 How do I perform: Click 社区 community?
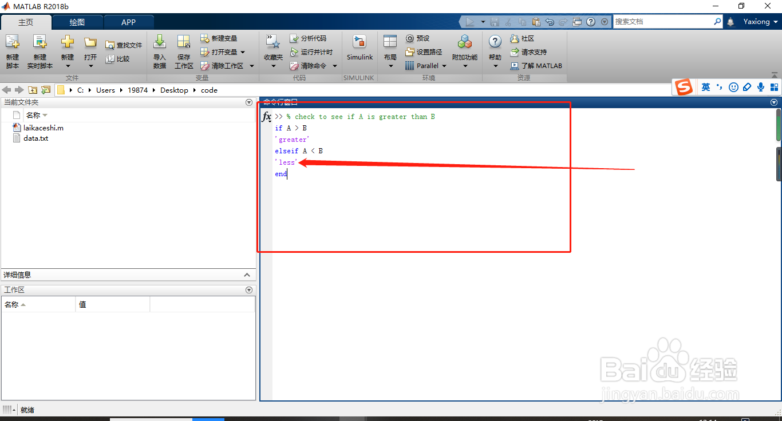522,38
